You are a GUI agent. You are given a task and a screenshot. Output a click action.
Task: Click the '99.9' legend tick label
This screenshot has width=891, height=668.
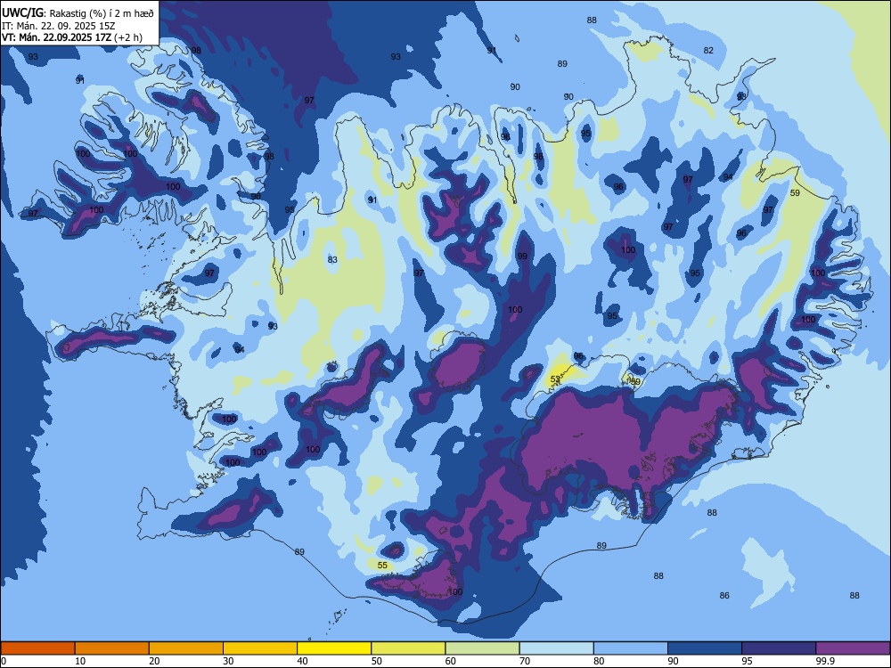click(x=824, y=661)
